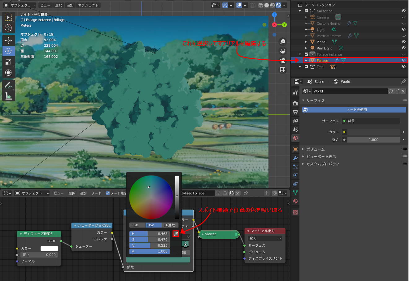Collapse the サーフェス panel
The width and height of the screenshot is (410, 281).
(x=316, y=101)
